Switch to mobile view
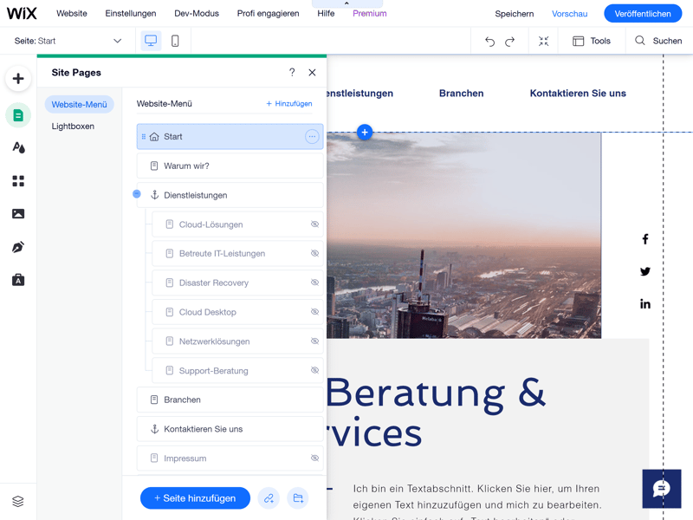Screen dimensions: 693x520 point(175,41)
